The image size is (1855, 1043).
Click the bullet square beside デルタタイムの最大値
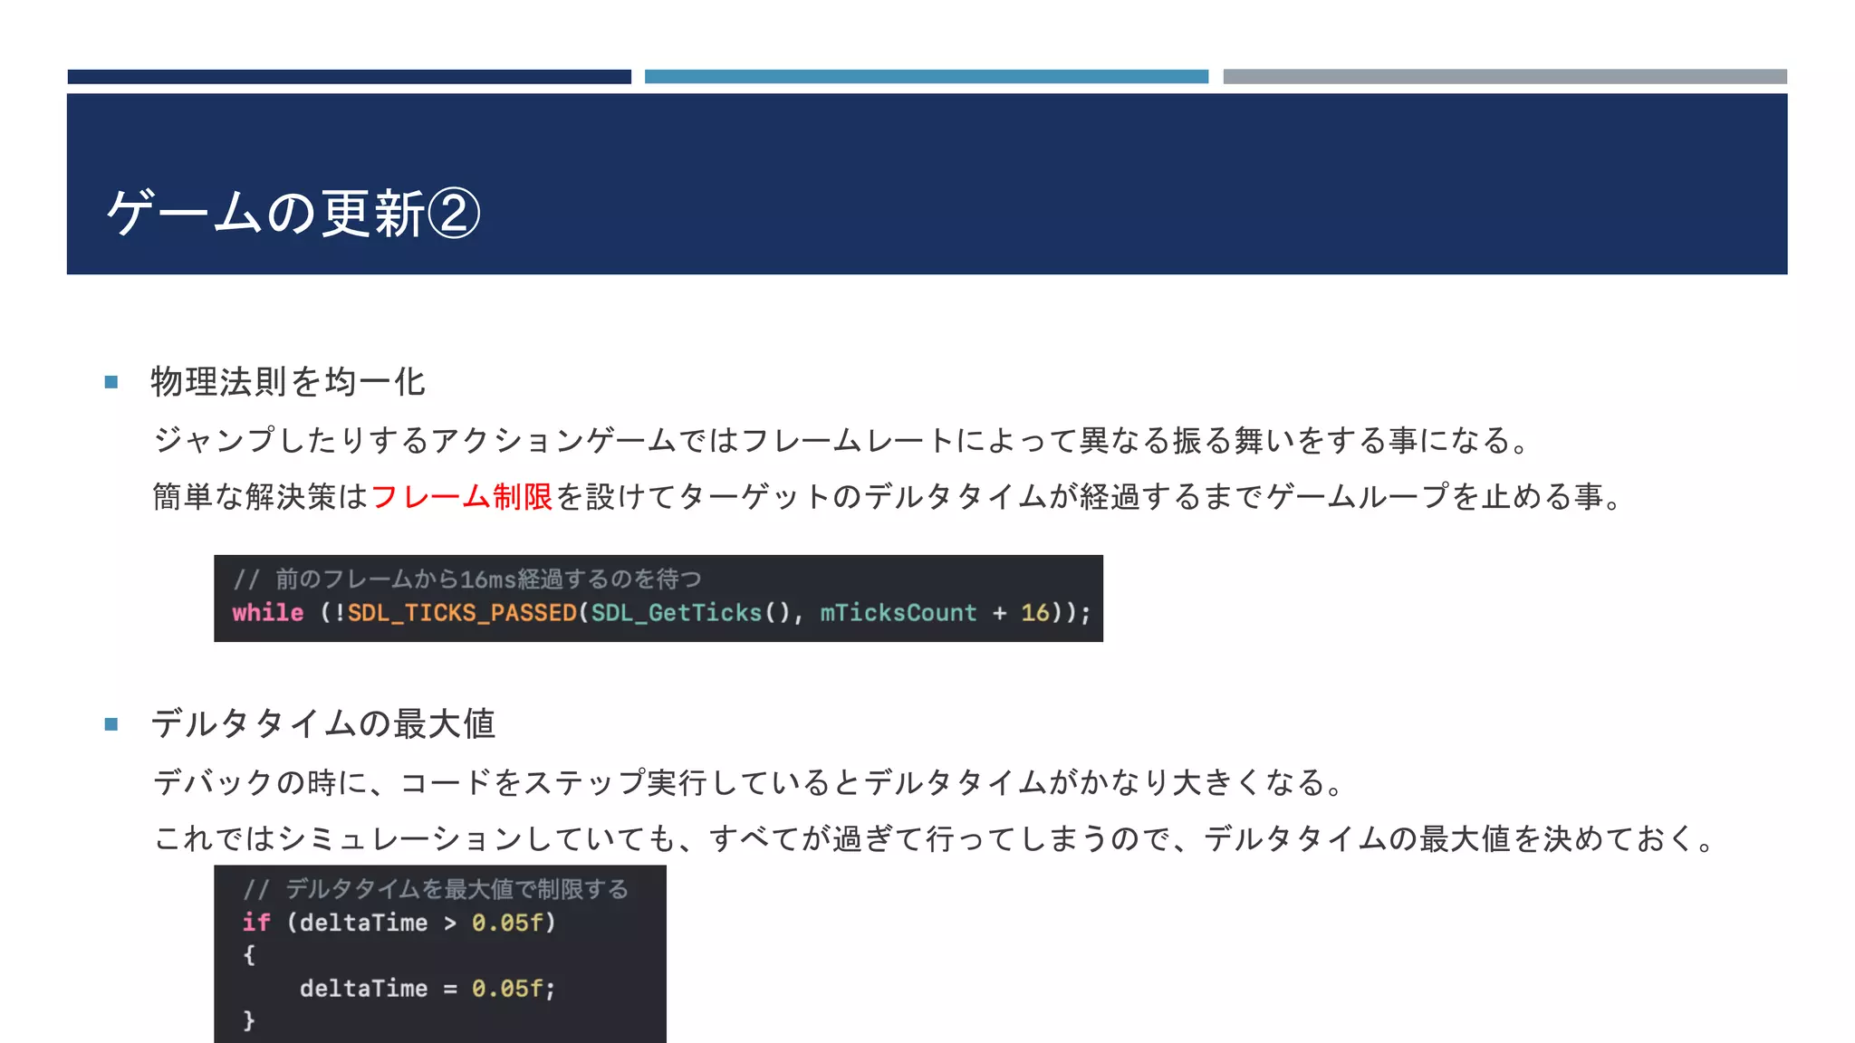tap(111, 724)
